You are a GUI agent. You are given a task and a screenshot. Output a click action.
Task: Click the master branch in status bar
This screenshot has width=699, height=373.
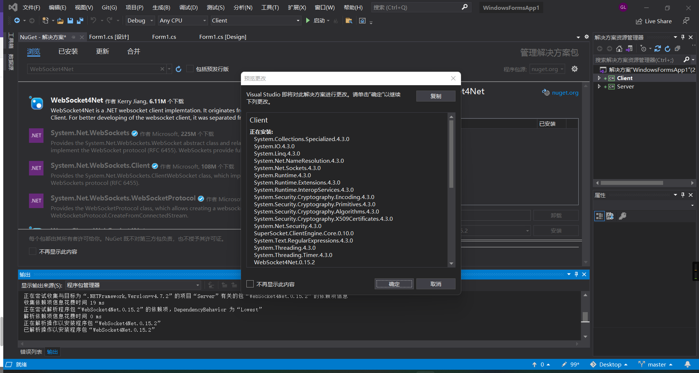(x=657, y=364)
